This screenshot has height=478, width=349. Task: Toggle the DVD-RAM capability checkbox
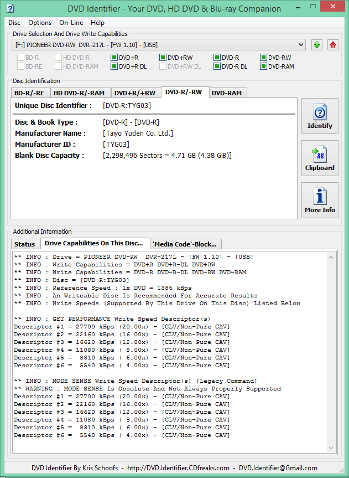[263, 66]
